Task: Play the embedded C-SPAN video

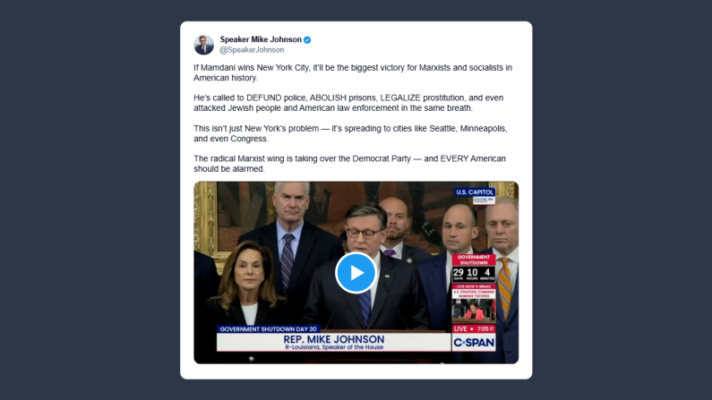Action: [x=356, y=273]
